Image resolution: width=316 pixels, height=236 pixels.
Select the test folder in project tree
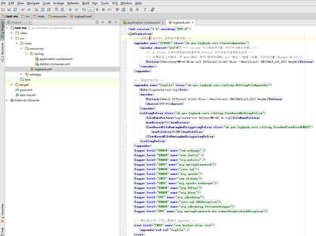(25, 79)
